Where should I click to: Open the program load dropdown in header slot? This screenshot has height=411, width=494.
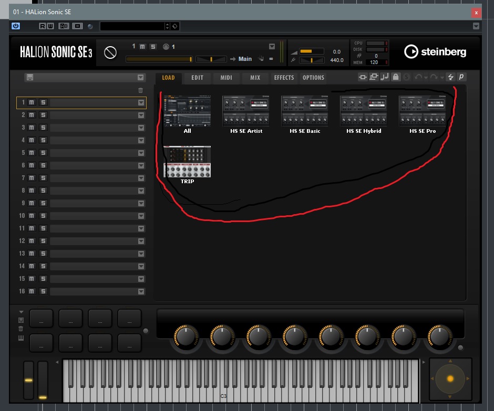[272, 47]
